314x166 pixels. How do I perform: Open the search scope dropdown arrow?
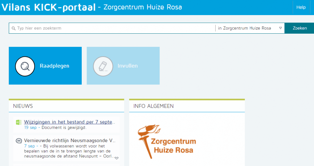280,28
